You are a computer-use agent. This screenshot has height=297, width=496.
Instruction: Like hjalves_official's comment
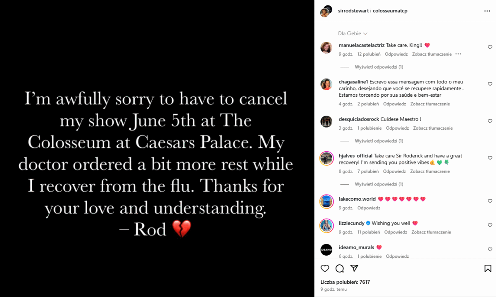tap(490, 158)
